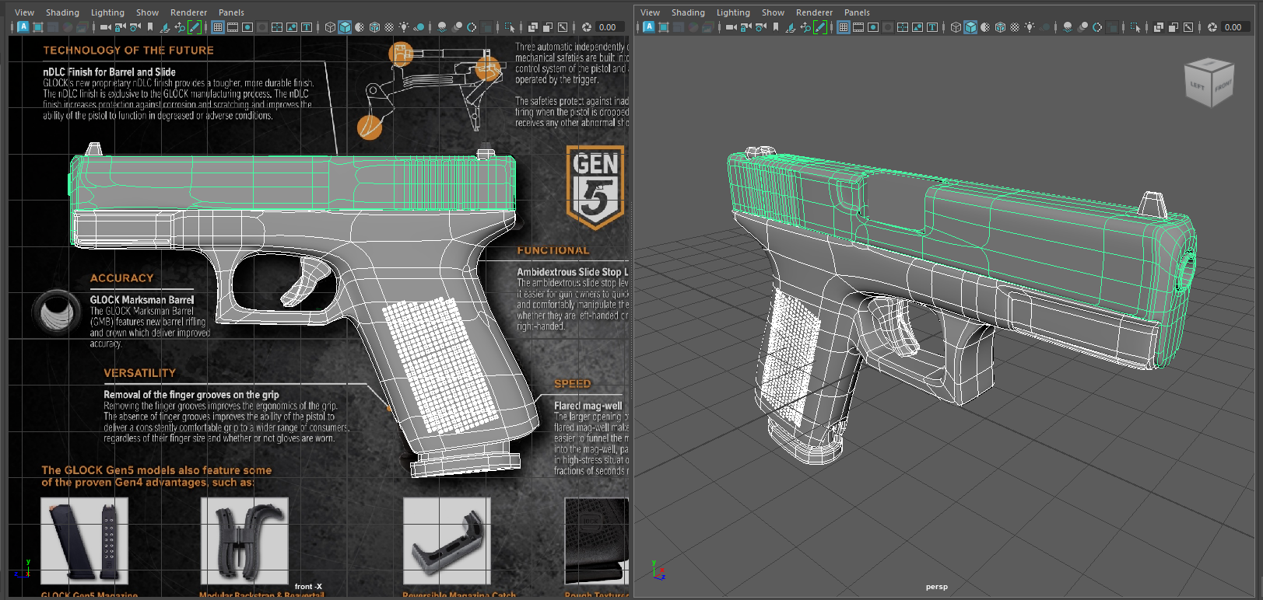The image size is (1263, 600).
Task: Click blue 'A' icon in front panel toolbar
Action: 23,27
